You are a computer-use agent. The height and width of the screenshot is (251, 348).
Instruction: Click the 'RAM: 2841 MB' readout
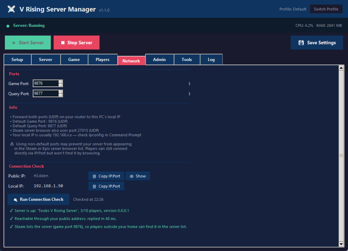pos(329,25)
